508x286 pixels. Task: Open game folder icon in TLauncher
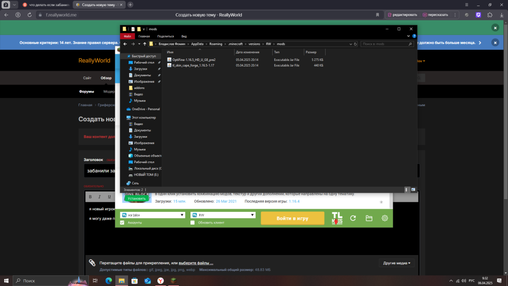(369, 218)
